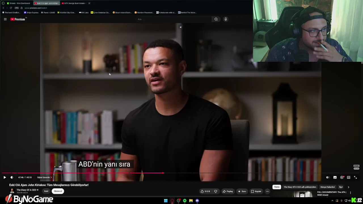Open the Collaborate with bookmark
The width and height of the screenshot is (363, 204).
click(x=166, y=12)
